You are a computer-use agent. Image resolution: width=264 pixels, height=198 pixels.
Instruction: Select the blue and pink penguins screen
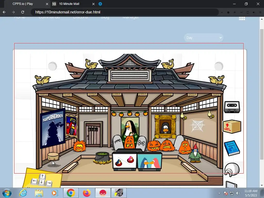tap(150, 161)
